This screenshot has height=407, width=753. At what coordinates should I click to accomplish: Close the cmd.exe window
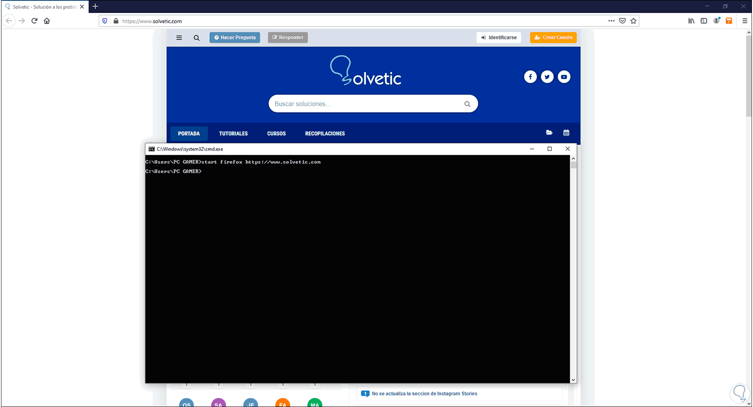tap(568, 149)
